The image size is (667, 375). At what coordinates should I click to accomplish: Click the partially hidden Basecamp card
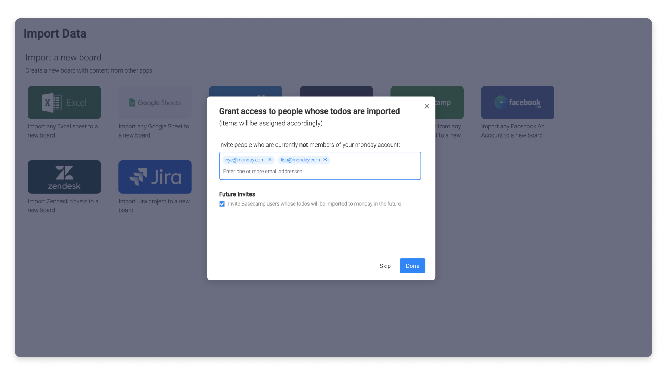(x=449, y=102)
